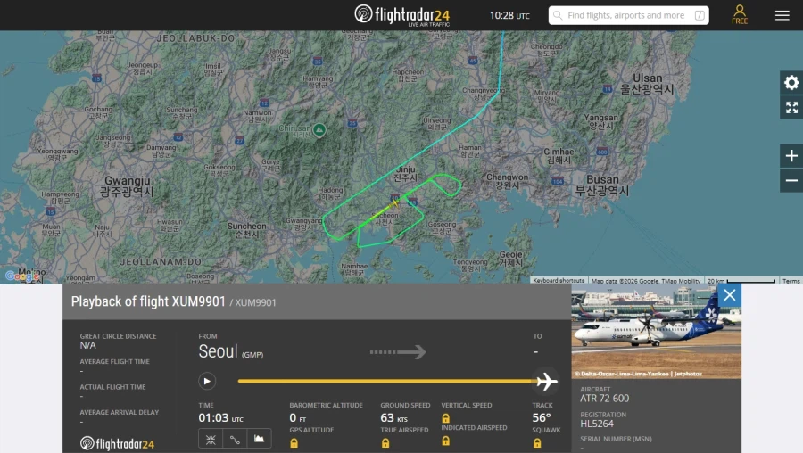Viewport: 803px width, 453px height.
Task: Open map settings gear
Action: coord(791,82)
